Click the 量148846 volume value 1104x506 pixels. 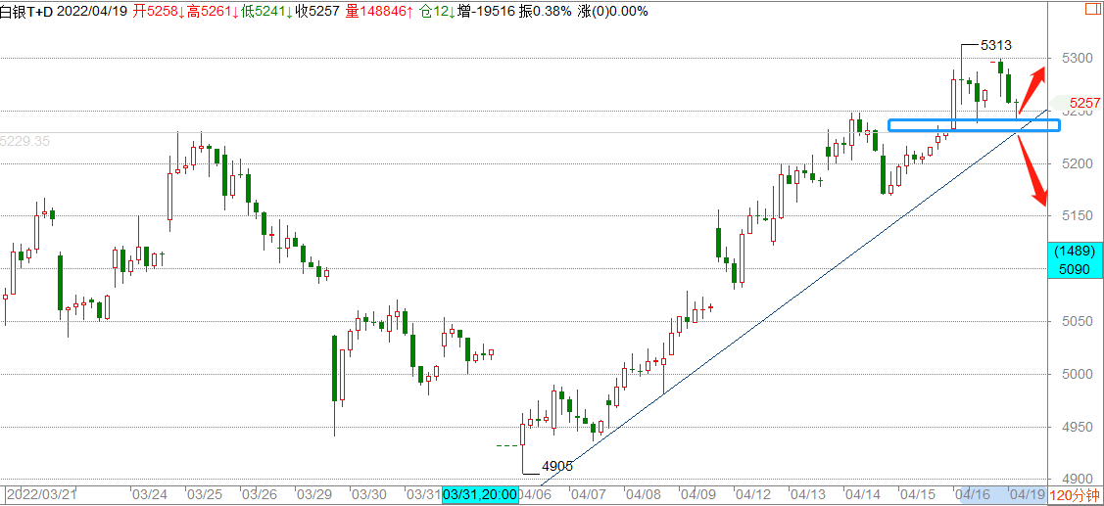(x=379, y=12)
